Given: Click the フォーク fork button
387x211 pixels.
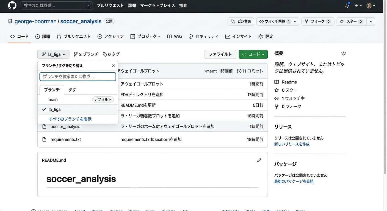Looking at the screenshot, I should point(318,21).
